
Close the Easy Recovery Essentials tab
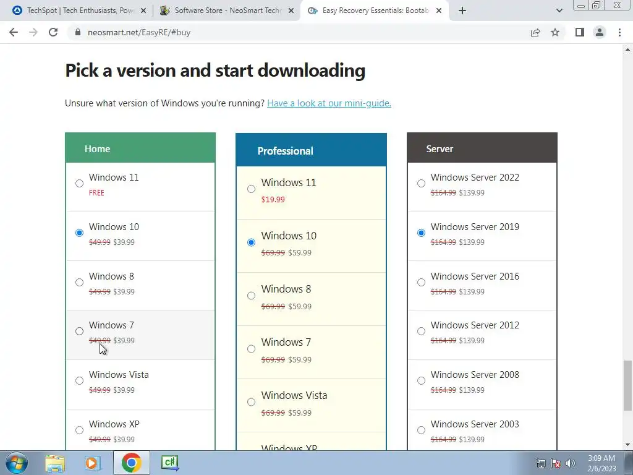(x=439, y=11)
